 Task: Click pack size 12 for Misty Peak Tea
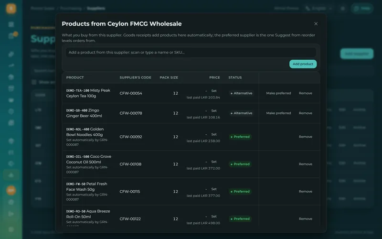tap(175, 93)
